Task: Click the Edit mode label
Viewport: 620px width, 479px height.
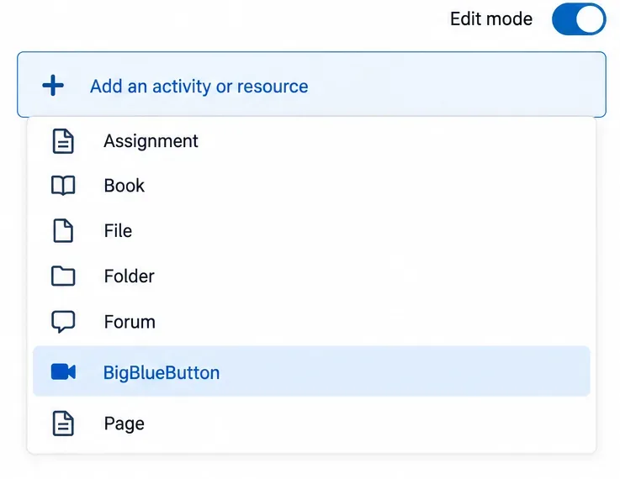Action: (491, 19)
